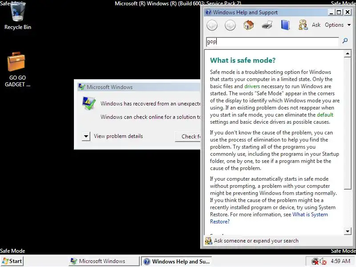Go back in Windows Help and Support
356x267 pixels.
(x=212, y=25)
